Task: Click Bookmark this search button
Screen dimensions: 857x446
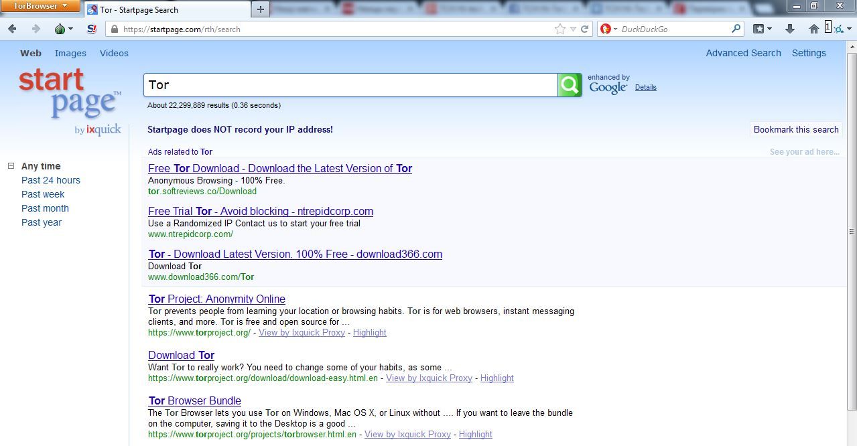Action: click(x=796, y=129)
